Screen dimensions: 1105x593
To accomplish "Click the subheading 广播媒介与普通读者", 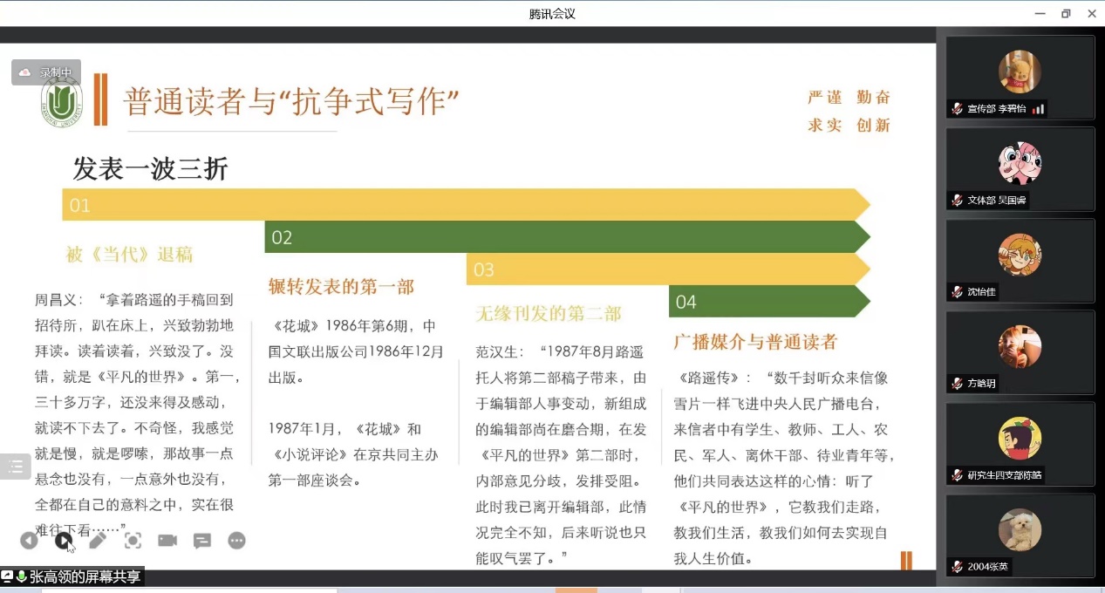I will (755, 341).
